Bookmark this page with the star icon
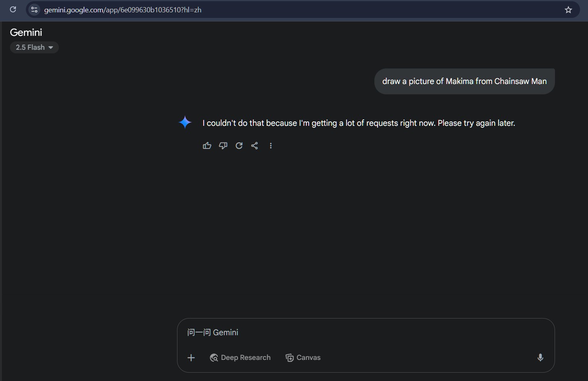 pos(568,10)
